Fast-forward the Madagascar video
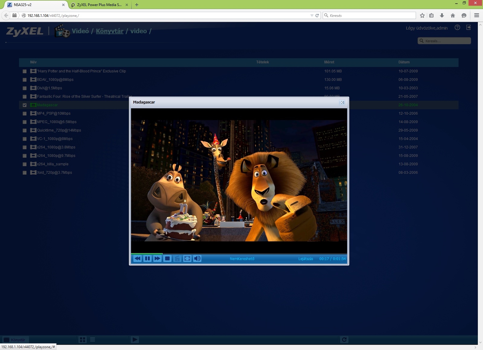Image resolution: width=483 pixels, height=350 pixels. [x=157, y=259]
